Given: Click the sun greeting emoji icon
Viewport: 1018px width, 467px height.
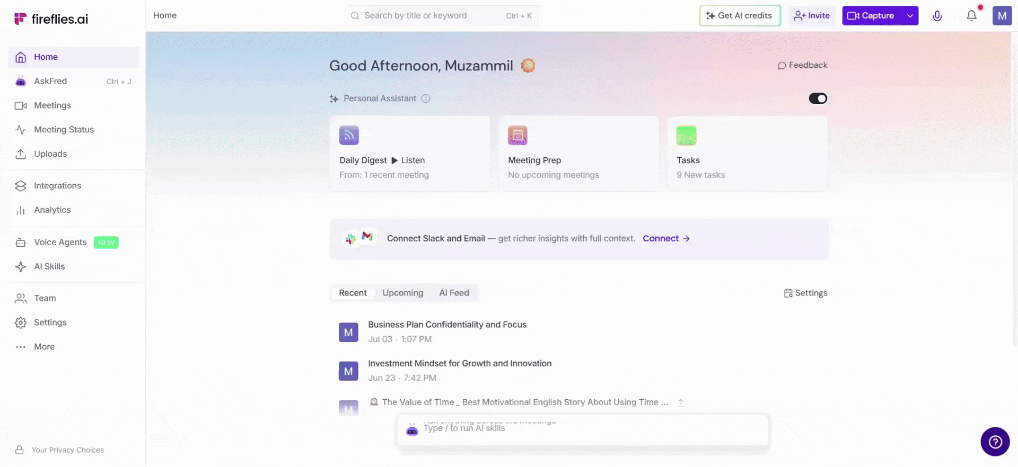Looking at the screenshot, I should pos(528,66).
